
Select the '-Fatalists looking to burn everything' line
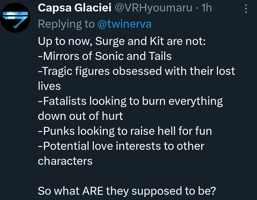[x=130, y=101]
